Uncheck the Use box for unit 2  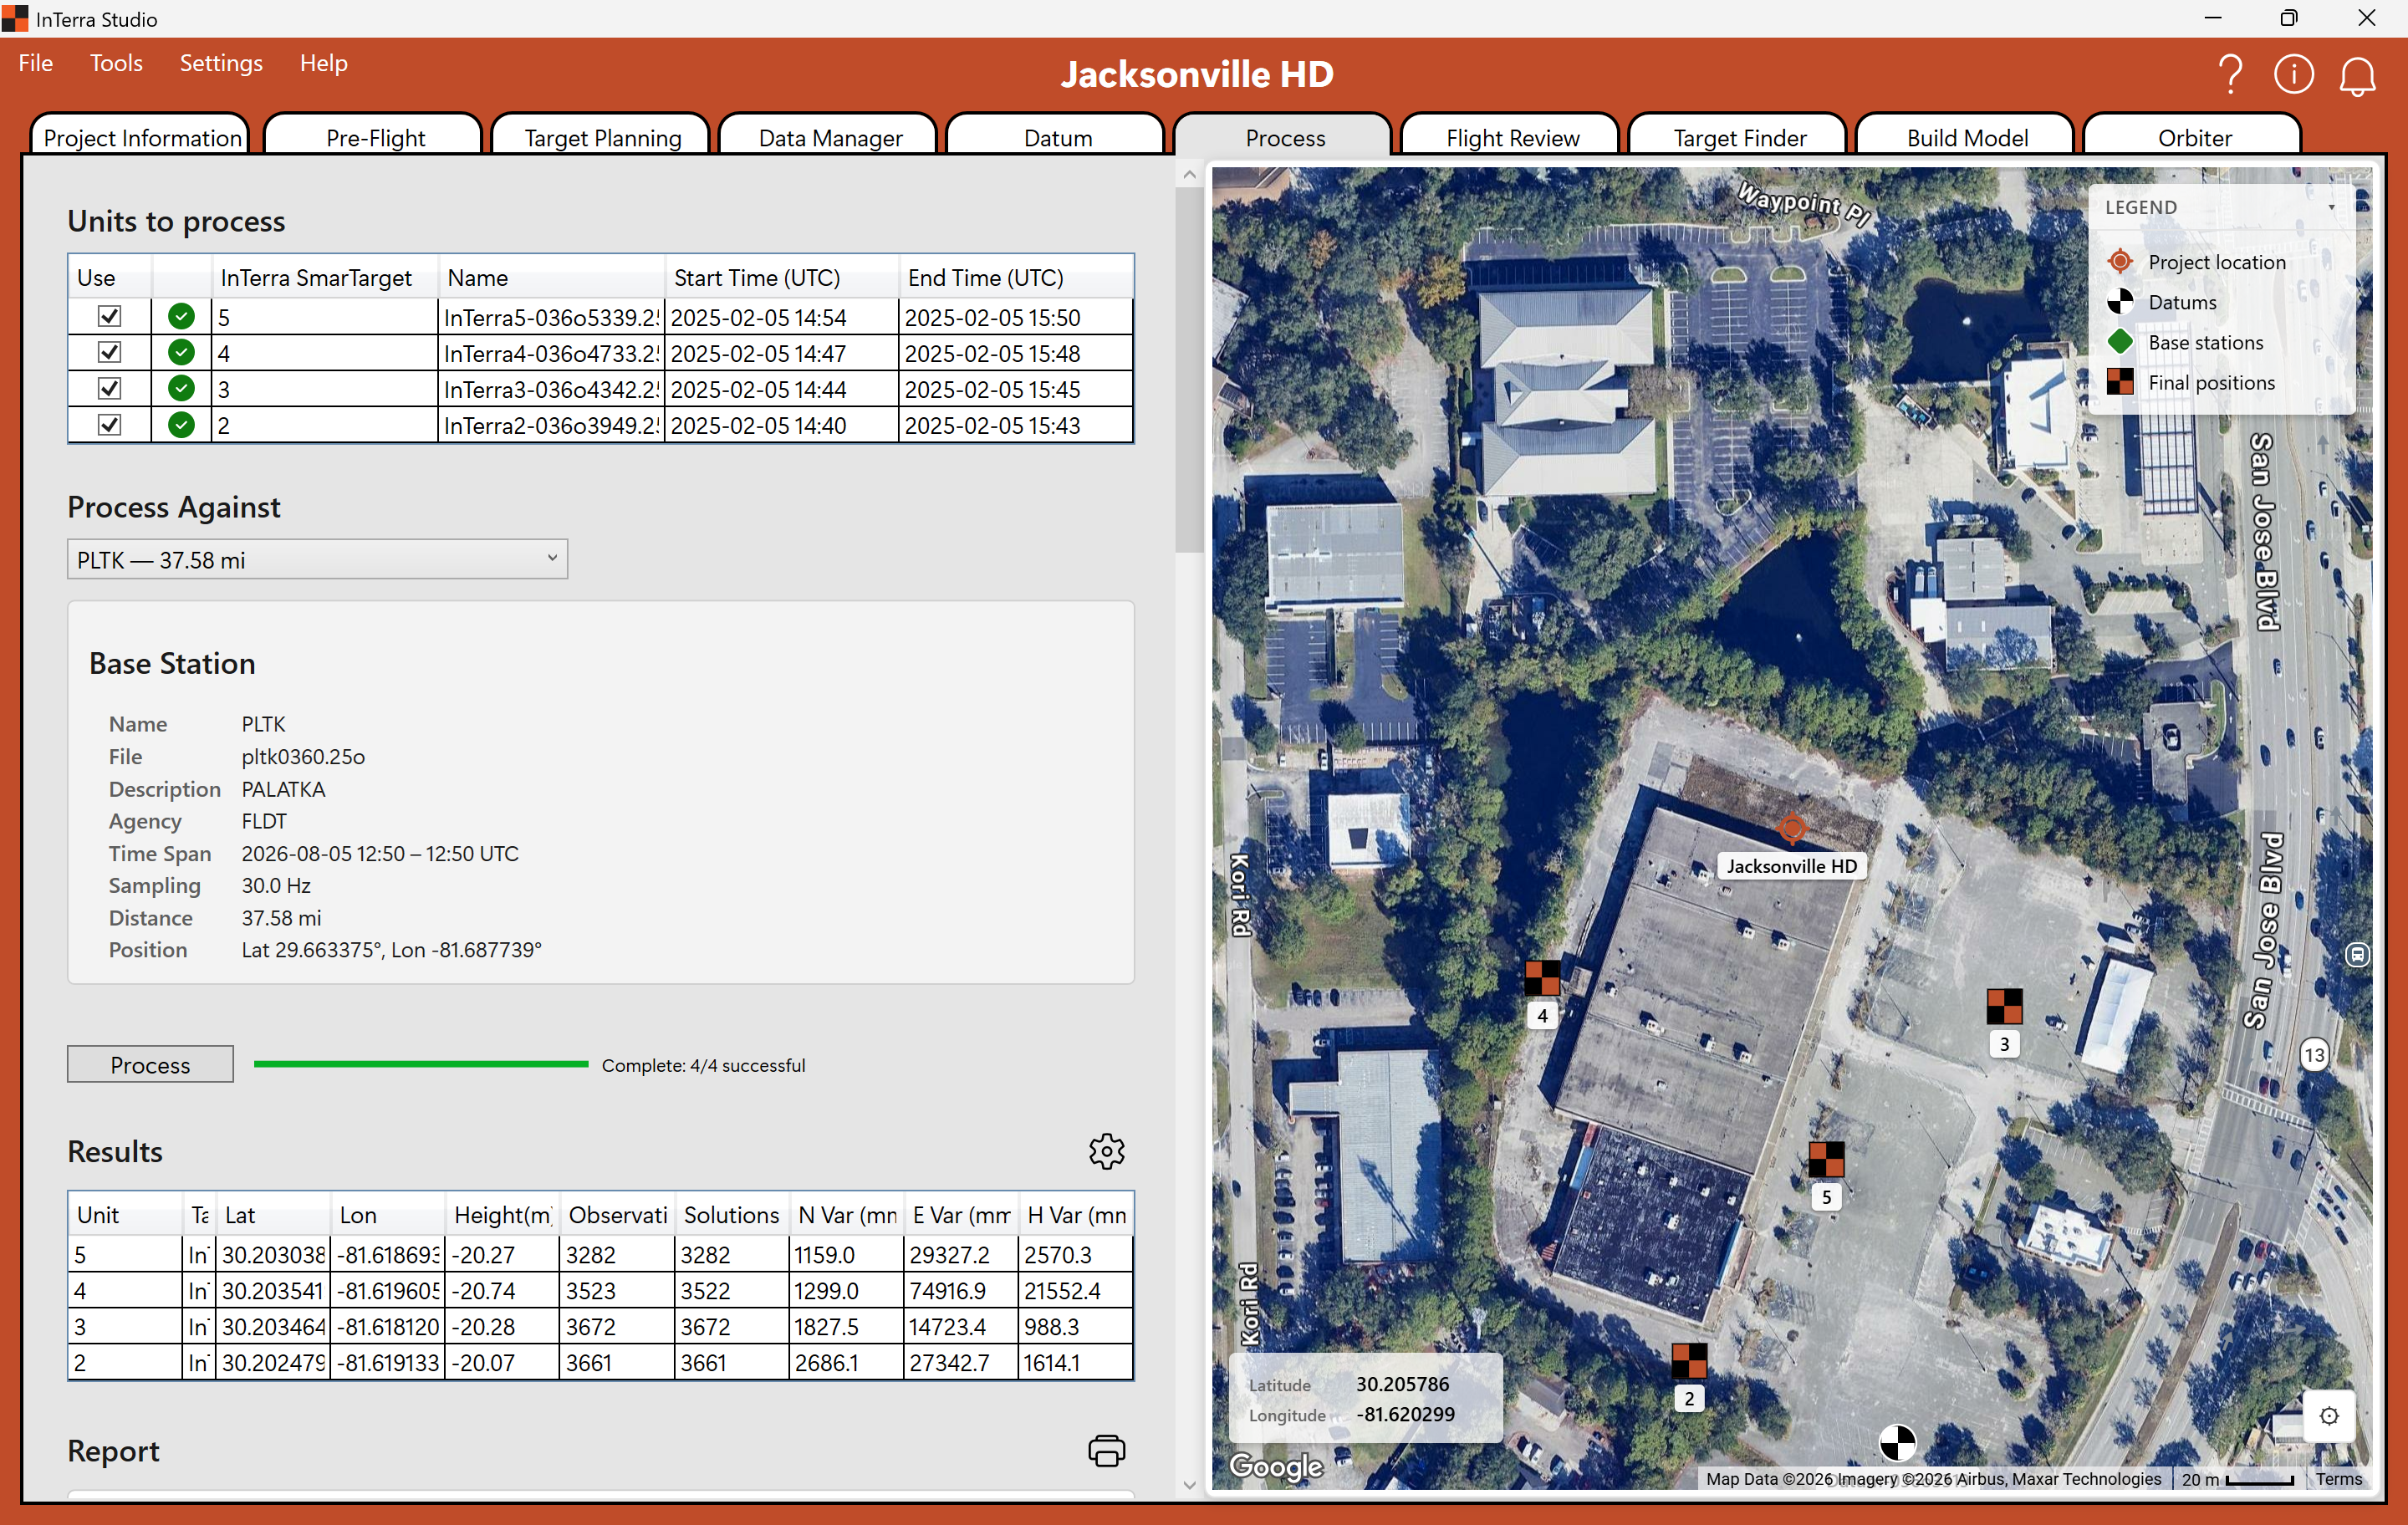(109, 425)
